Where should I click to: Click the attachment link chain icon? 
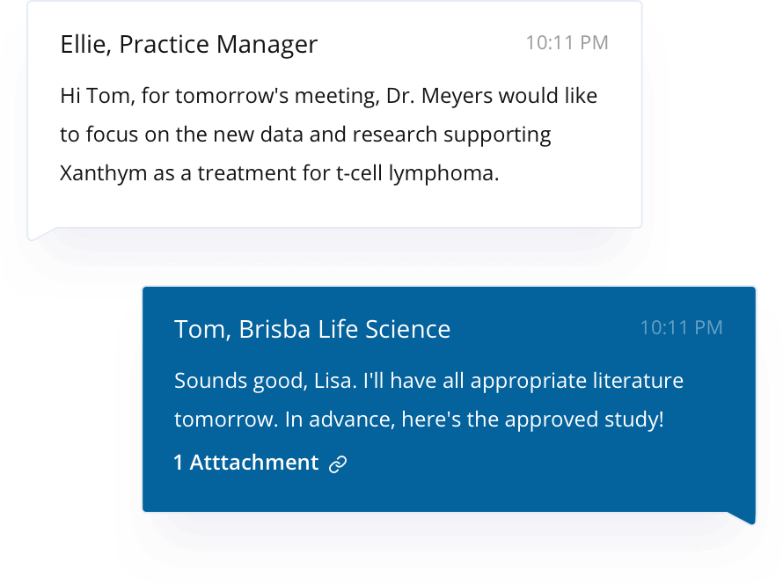point(338,464)
